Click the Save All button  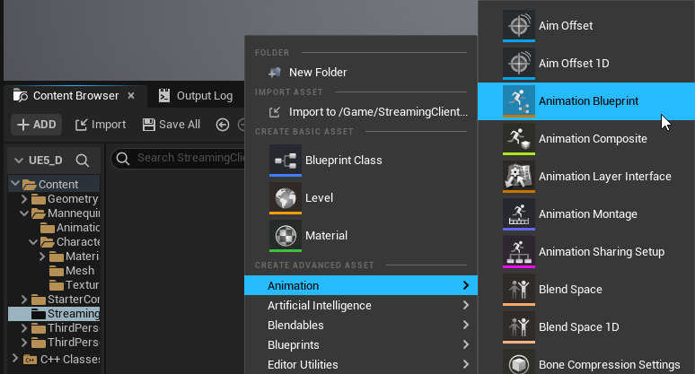tap(171, 125)
